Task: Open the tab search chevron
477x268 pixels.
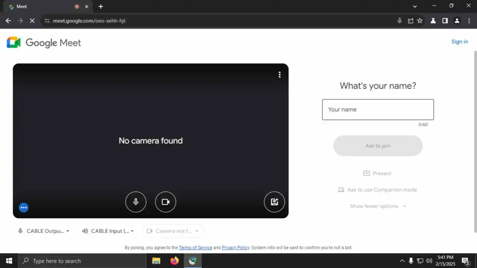Action: click(x=415, y=6)
